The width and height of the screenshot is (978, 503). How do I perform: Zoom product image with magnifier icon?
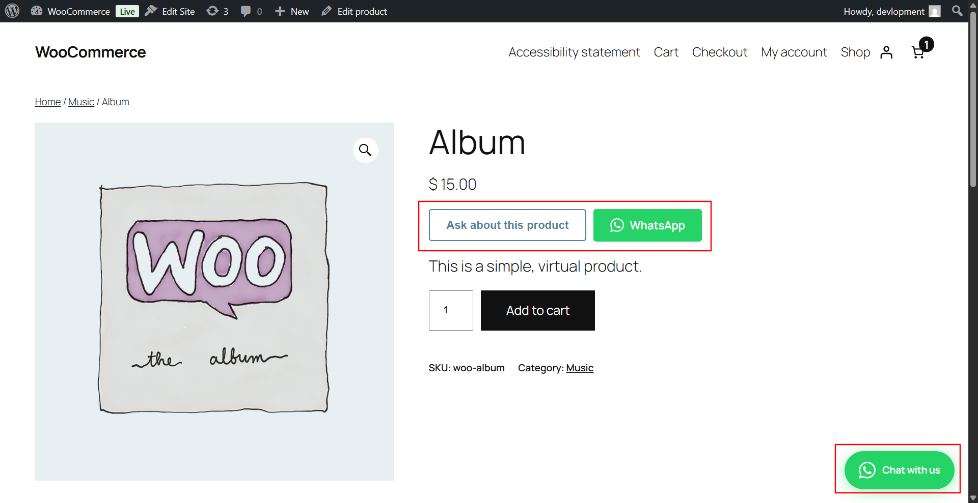click(x=365, y=150)
